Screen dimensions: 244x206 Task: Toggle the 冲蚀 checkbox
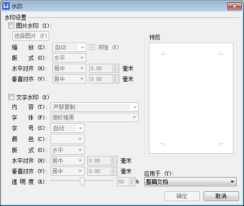click(x=92, y=47)
